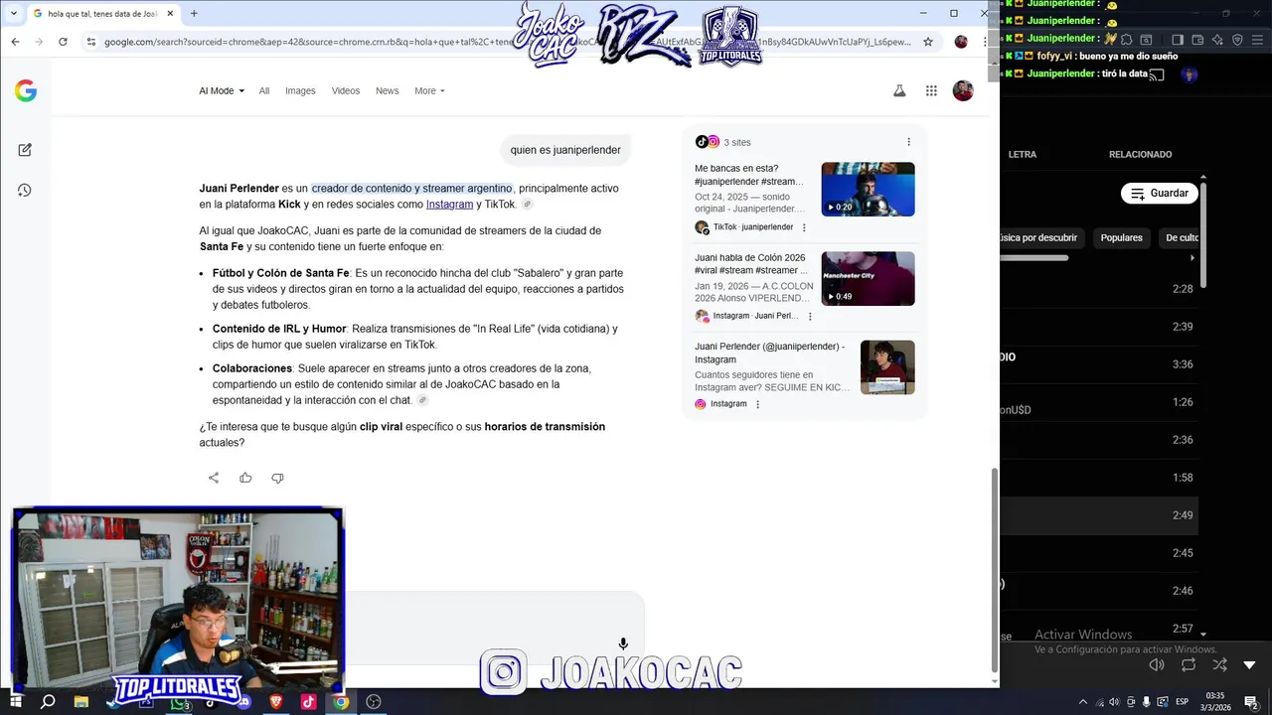Open OBS Studio from the taskbar

tap(374, 702)
